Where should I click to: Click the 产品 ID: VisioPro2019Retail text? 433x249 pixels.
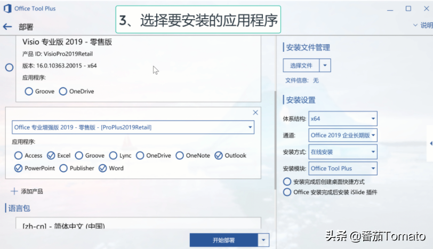click(58, 54)
